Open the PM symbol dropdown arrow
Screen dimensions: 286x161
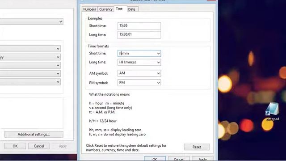click(x=158, y=83)
